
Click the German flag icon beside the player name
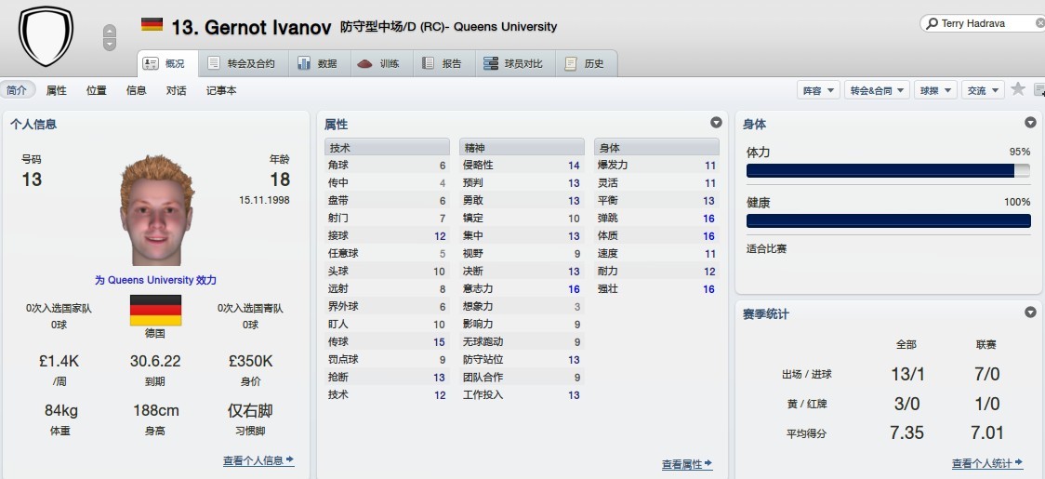[152, 25]
